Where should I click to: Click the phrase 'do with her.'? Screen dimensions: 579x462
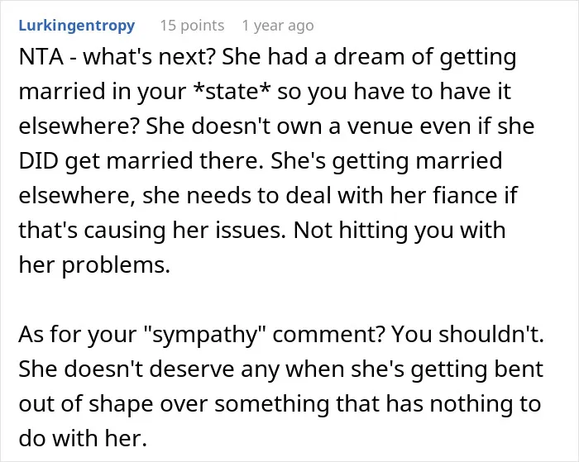[83, 438]
